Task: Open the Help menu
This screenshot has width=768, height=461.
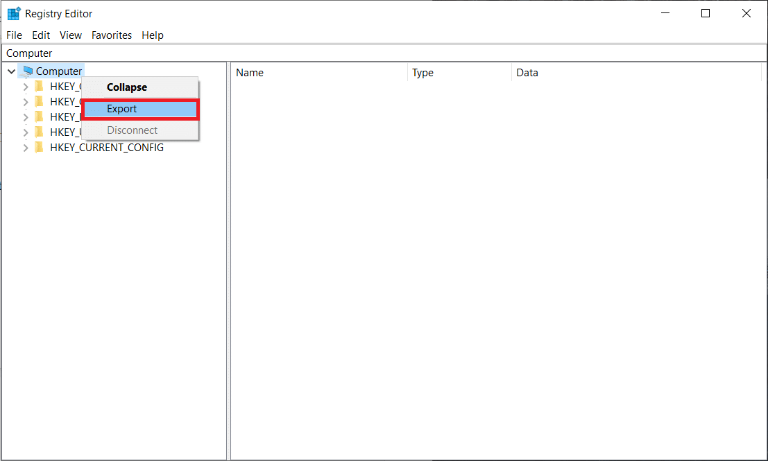Action: click(x=153, y=35)
